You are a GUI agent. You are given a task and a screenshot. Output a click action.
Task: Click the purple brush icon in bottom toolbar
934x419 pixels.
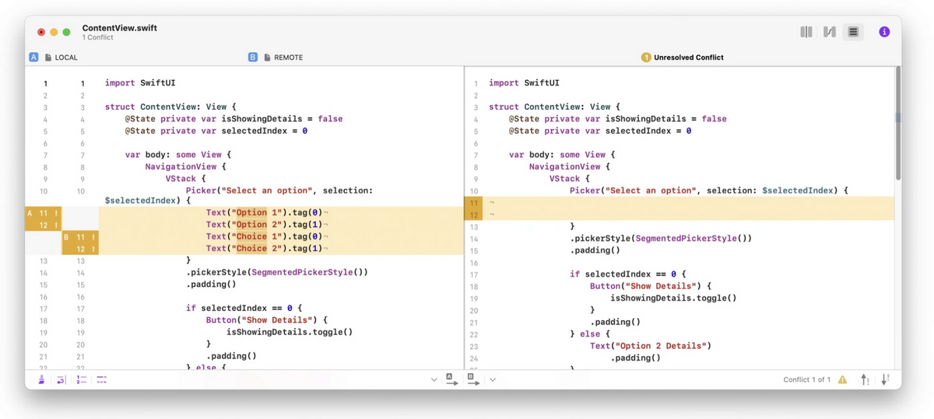tap(42, 379)
